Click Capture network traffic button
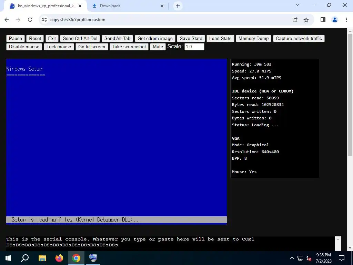Image resolution: width=353 pixels, height=265 pixels. pos(299,38)
